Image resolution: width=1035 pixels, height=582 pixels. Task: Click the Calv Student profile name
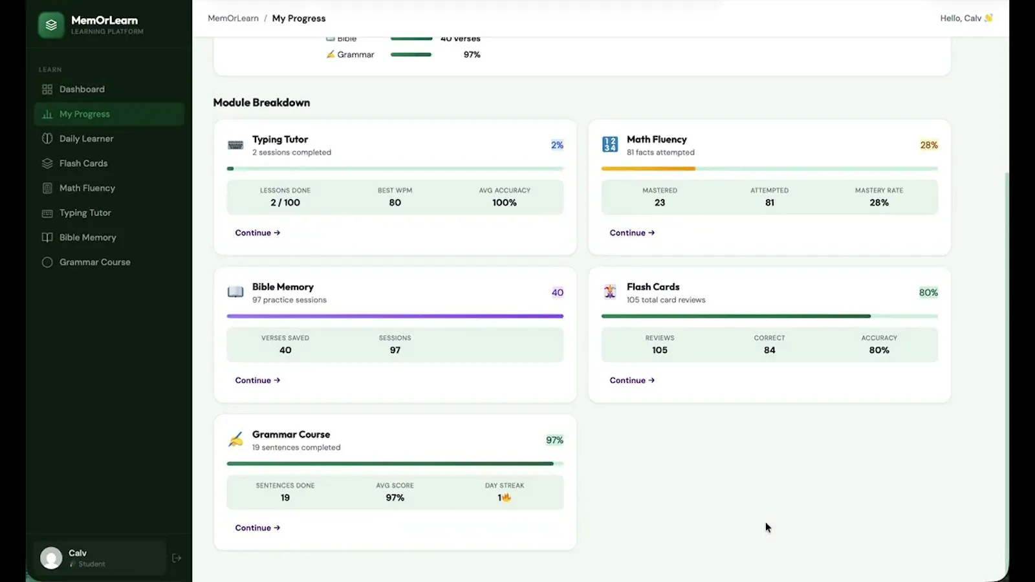(78, 553)
